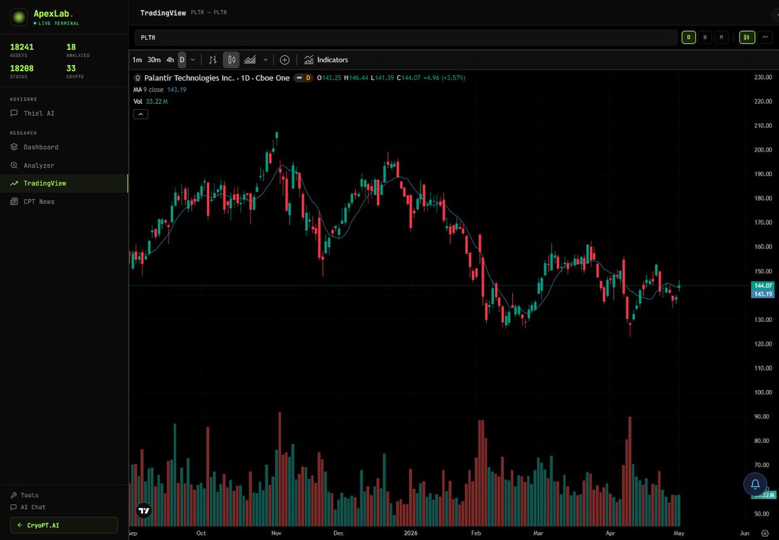Open AI Chat in the sidebar
779x540 pixels.
(28, 508)
